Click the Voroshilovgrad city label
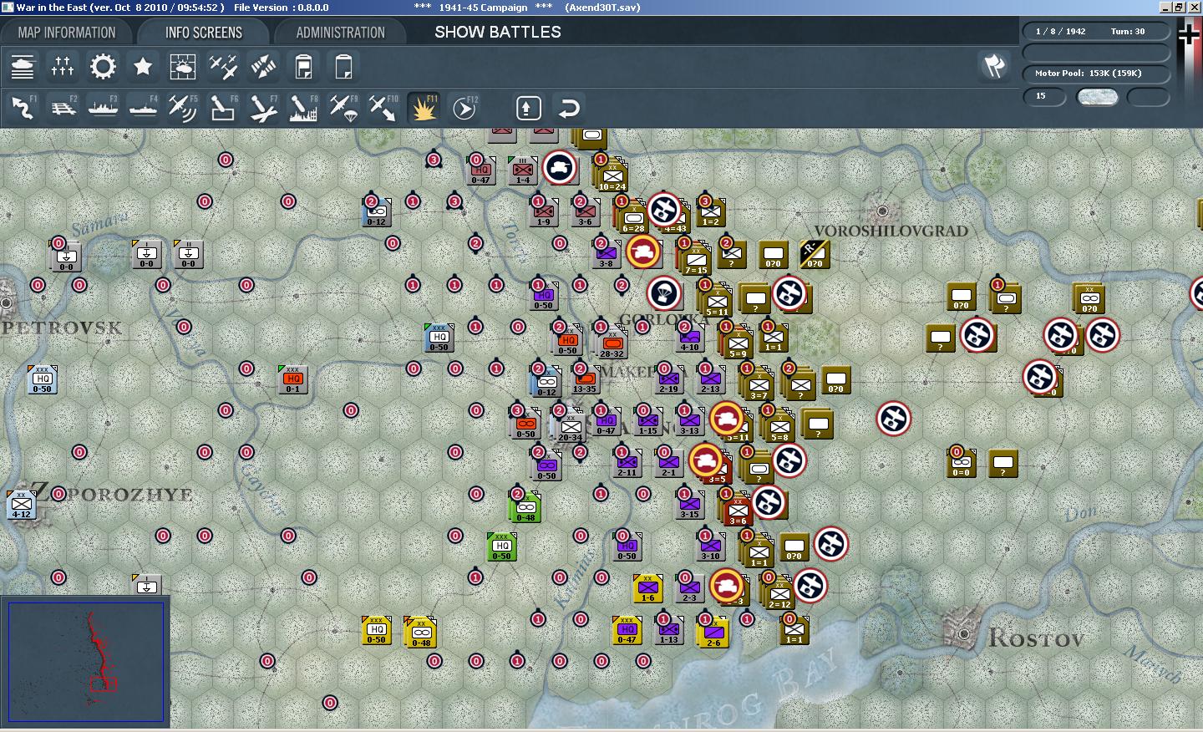This screenshot has height=732, width=1203. pyautogui.click(x=891, y=231)
